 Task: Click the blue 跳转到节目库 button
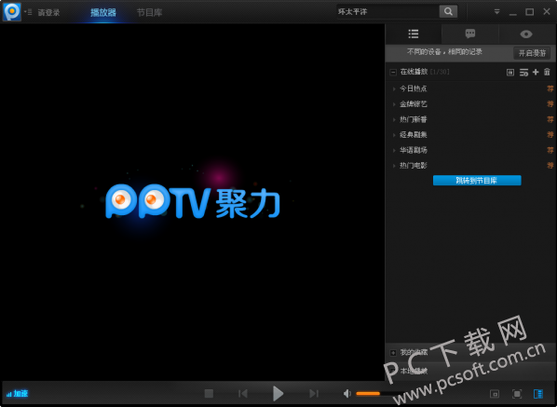pos(477,181)
